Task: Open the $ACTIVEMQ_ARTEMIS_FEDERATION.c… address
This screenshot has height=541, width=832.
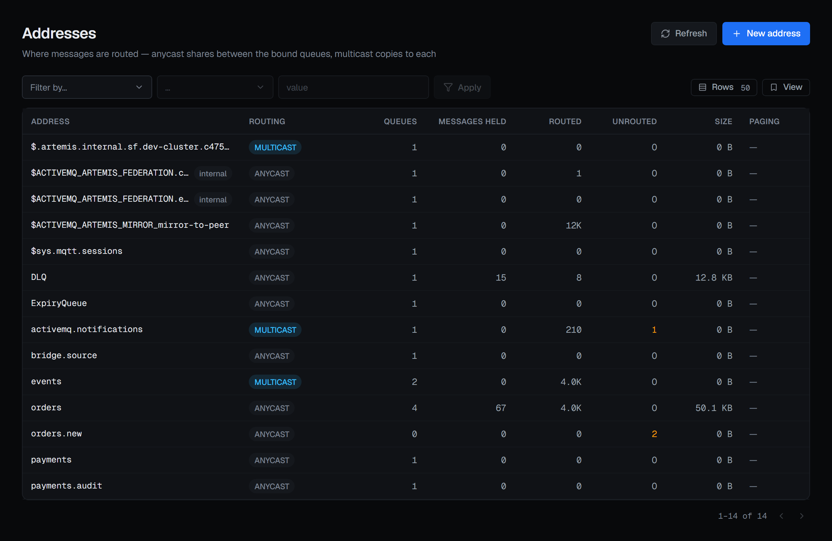Action: coord(109,173)
